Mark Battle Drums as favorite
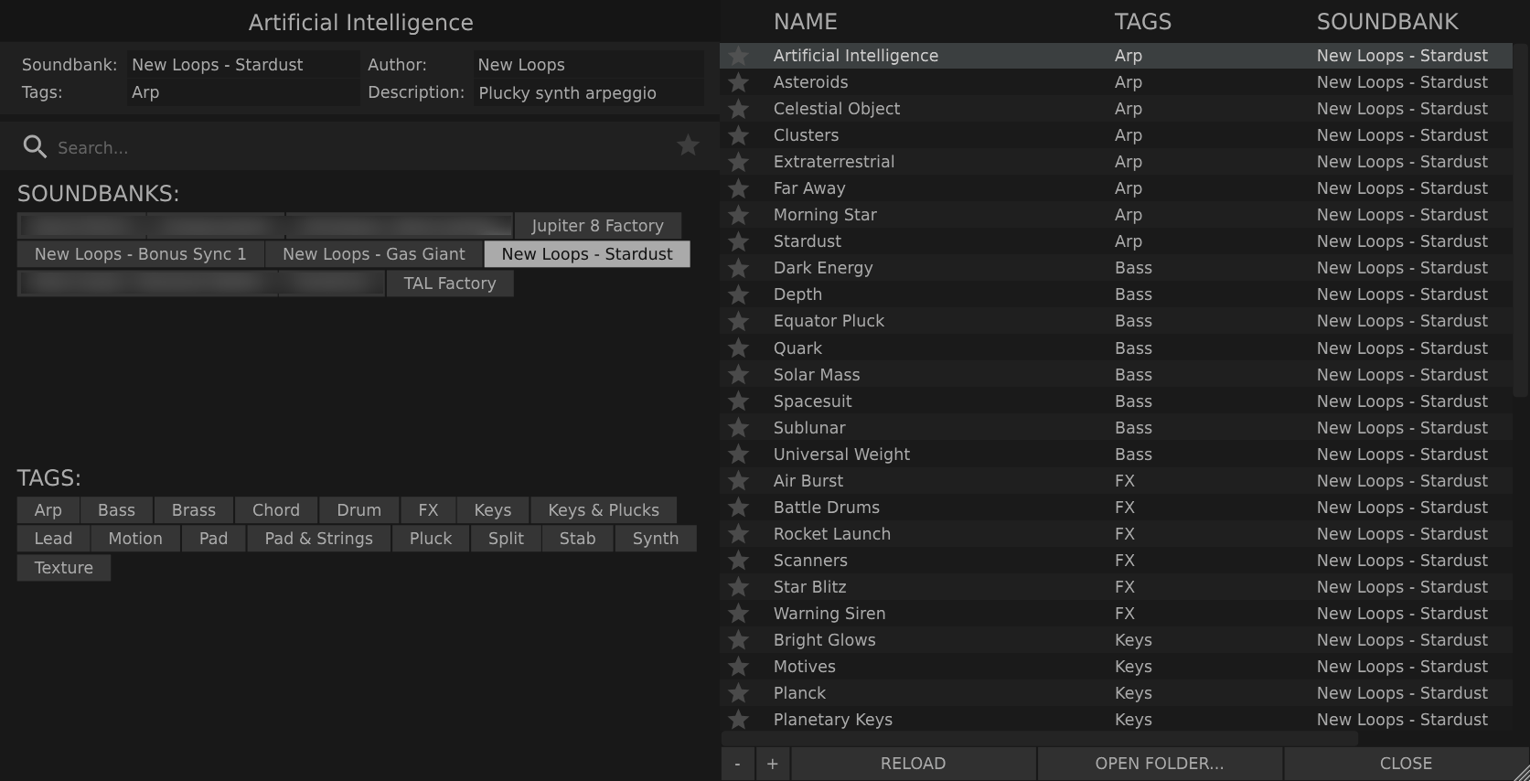The image size is (1530, 781). click(x=739, y=508)
